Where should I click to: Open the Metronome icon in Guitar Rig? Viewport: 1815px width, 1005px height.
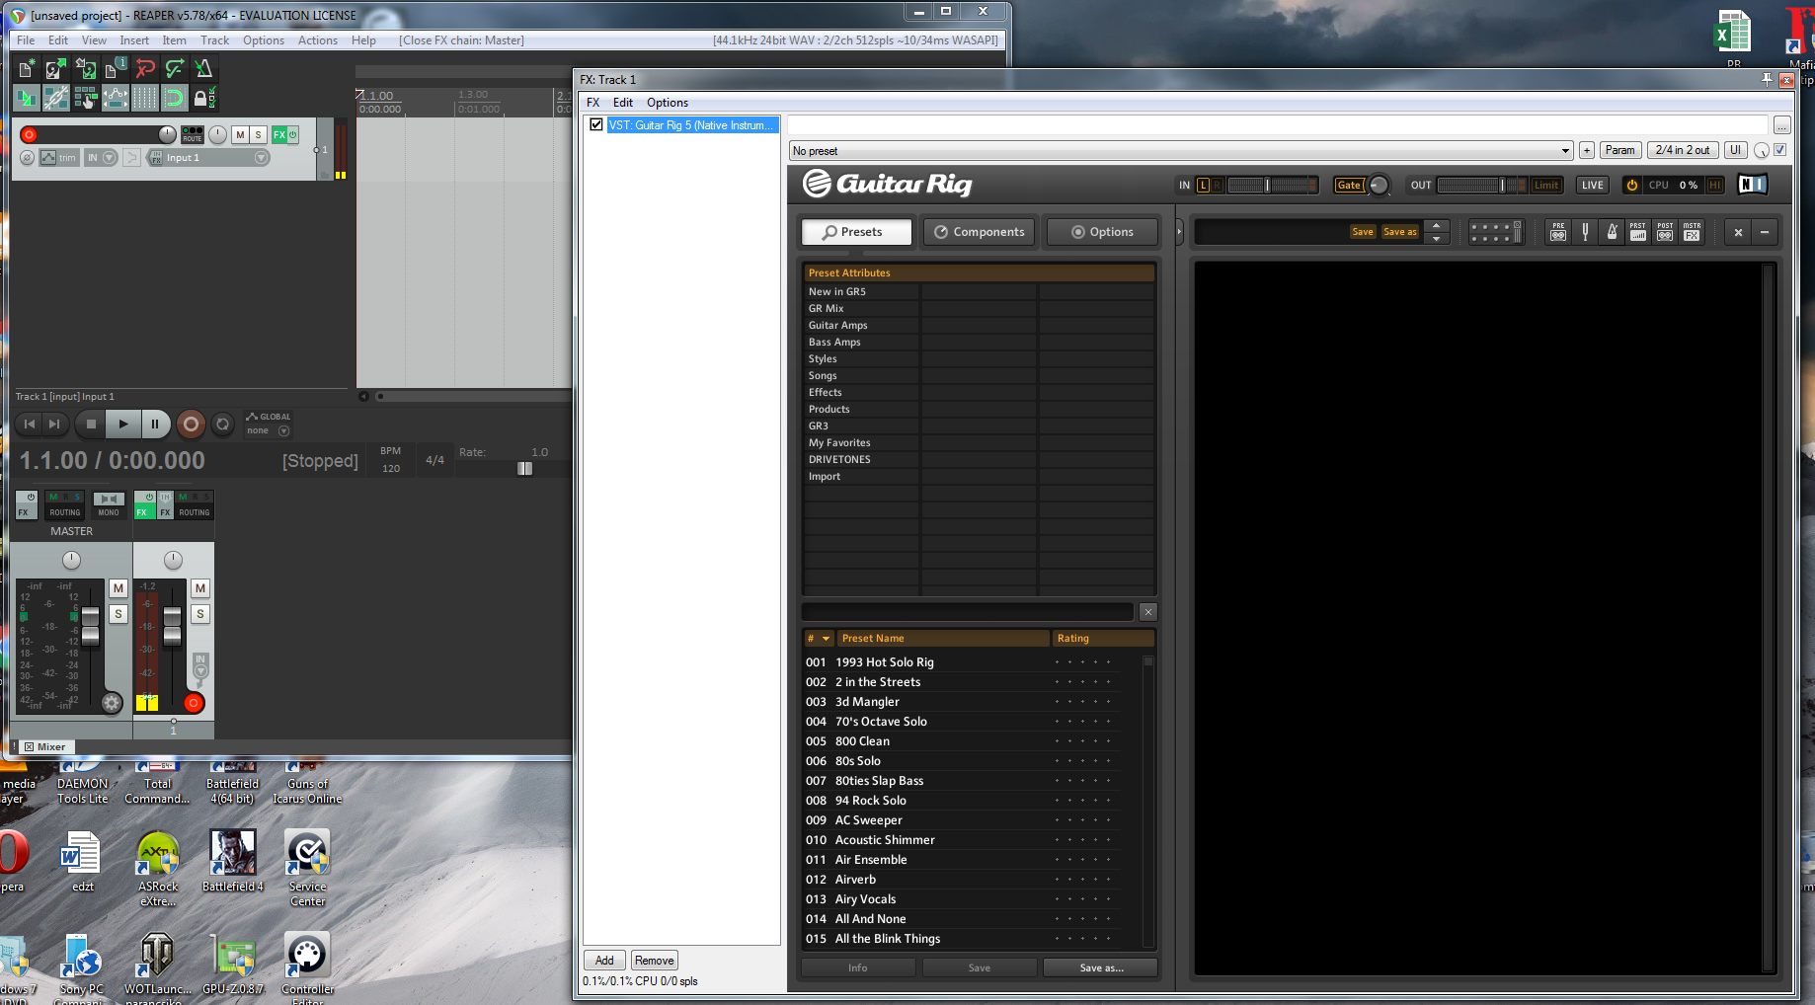coord(1612,232)
